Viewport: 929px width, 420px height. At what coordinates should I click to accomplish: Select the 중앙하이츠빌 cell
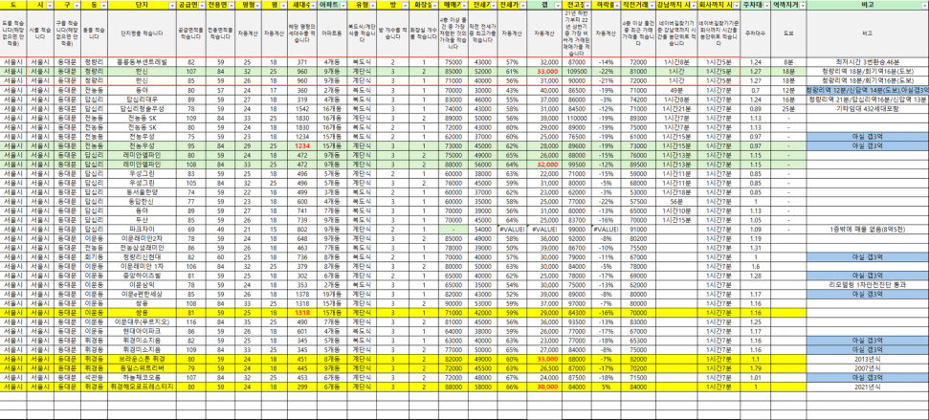click(x=143, y=276)
